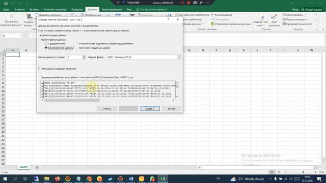The width and height of the screenshot is (326, 183).
Task: Click Forecast Sheet (Лист прогноза) icon
Action: pos(274,20)
